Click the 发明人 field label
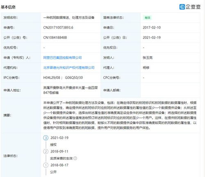This screenshot has width=205, height=177. pos(109,58)
